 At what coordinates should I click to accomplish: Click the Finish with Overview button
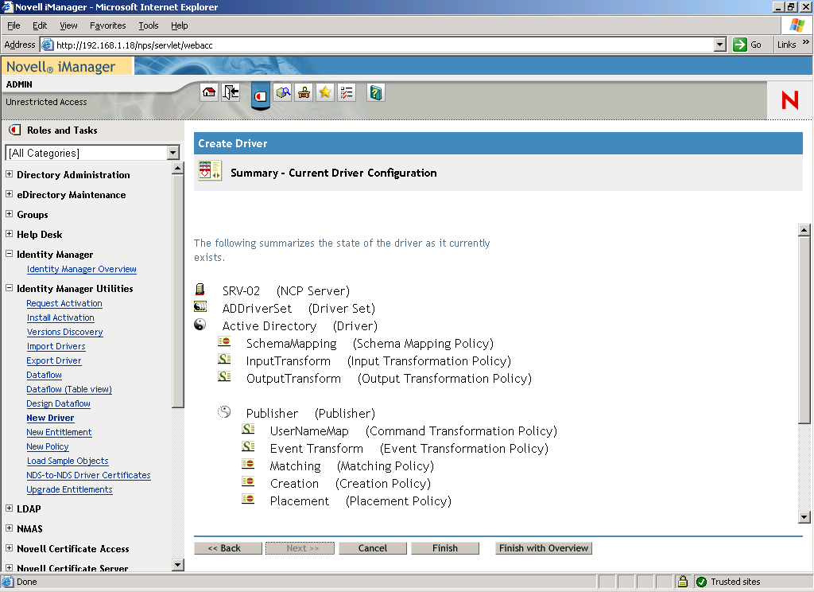point(543,547)
